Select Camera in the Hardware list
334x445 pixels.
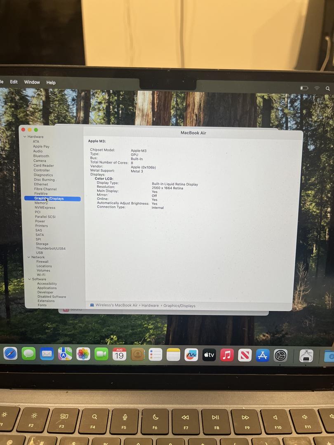[x=40, y=161]
